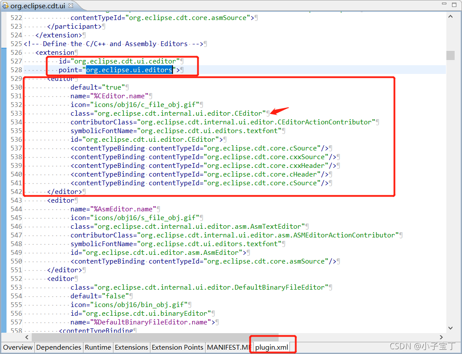Click contentTypeBinding cSource on line 537
This screenshot has height=354, width=462.
point(199,148)
